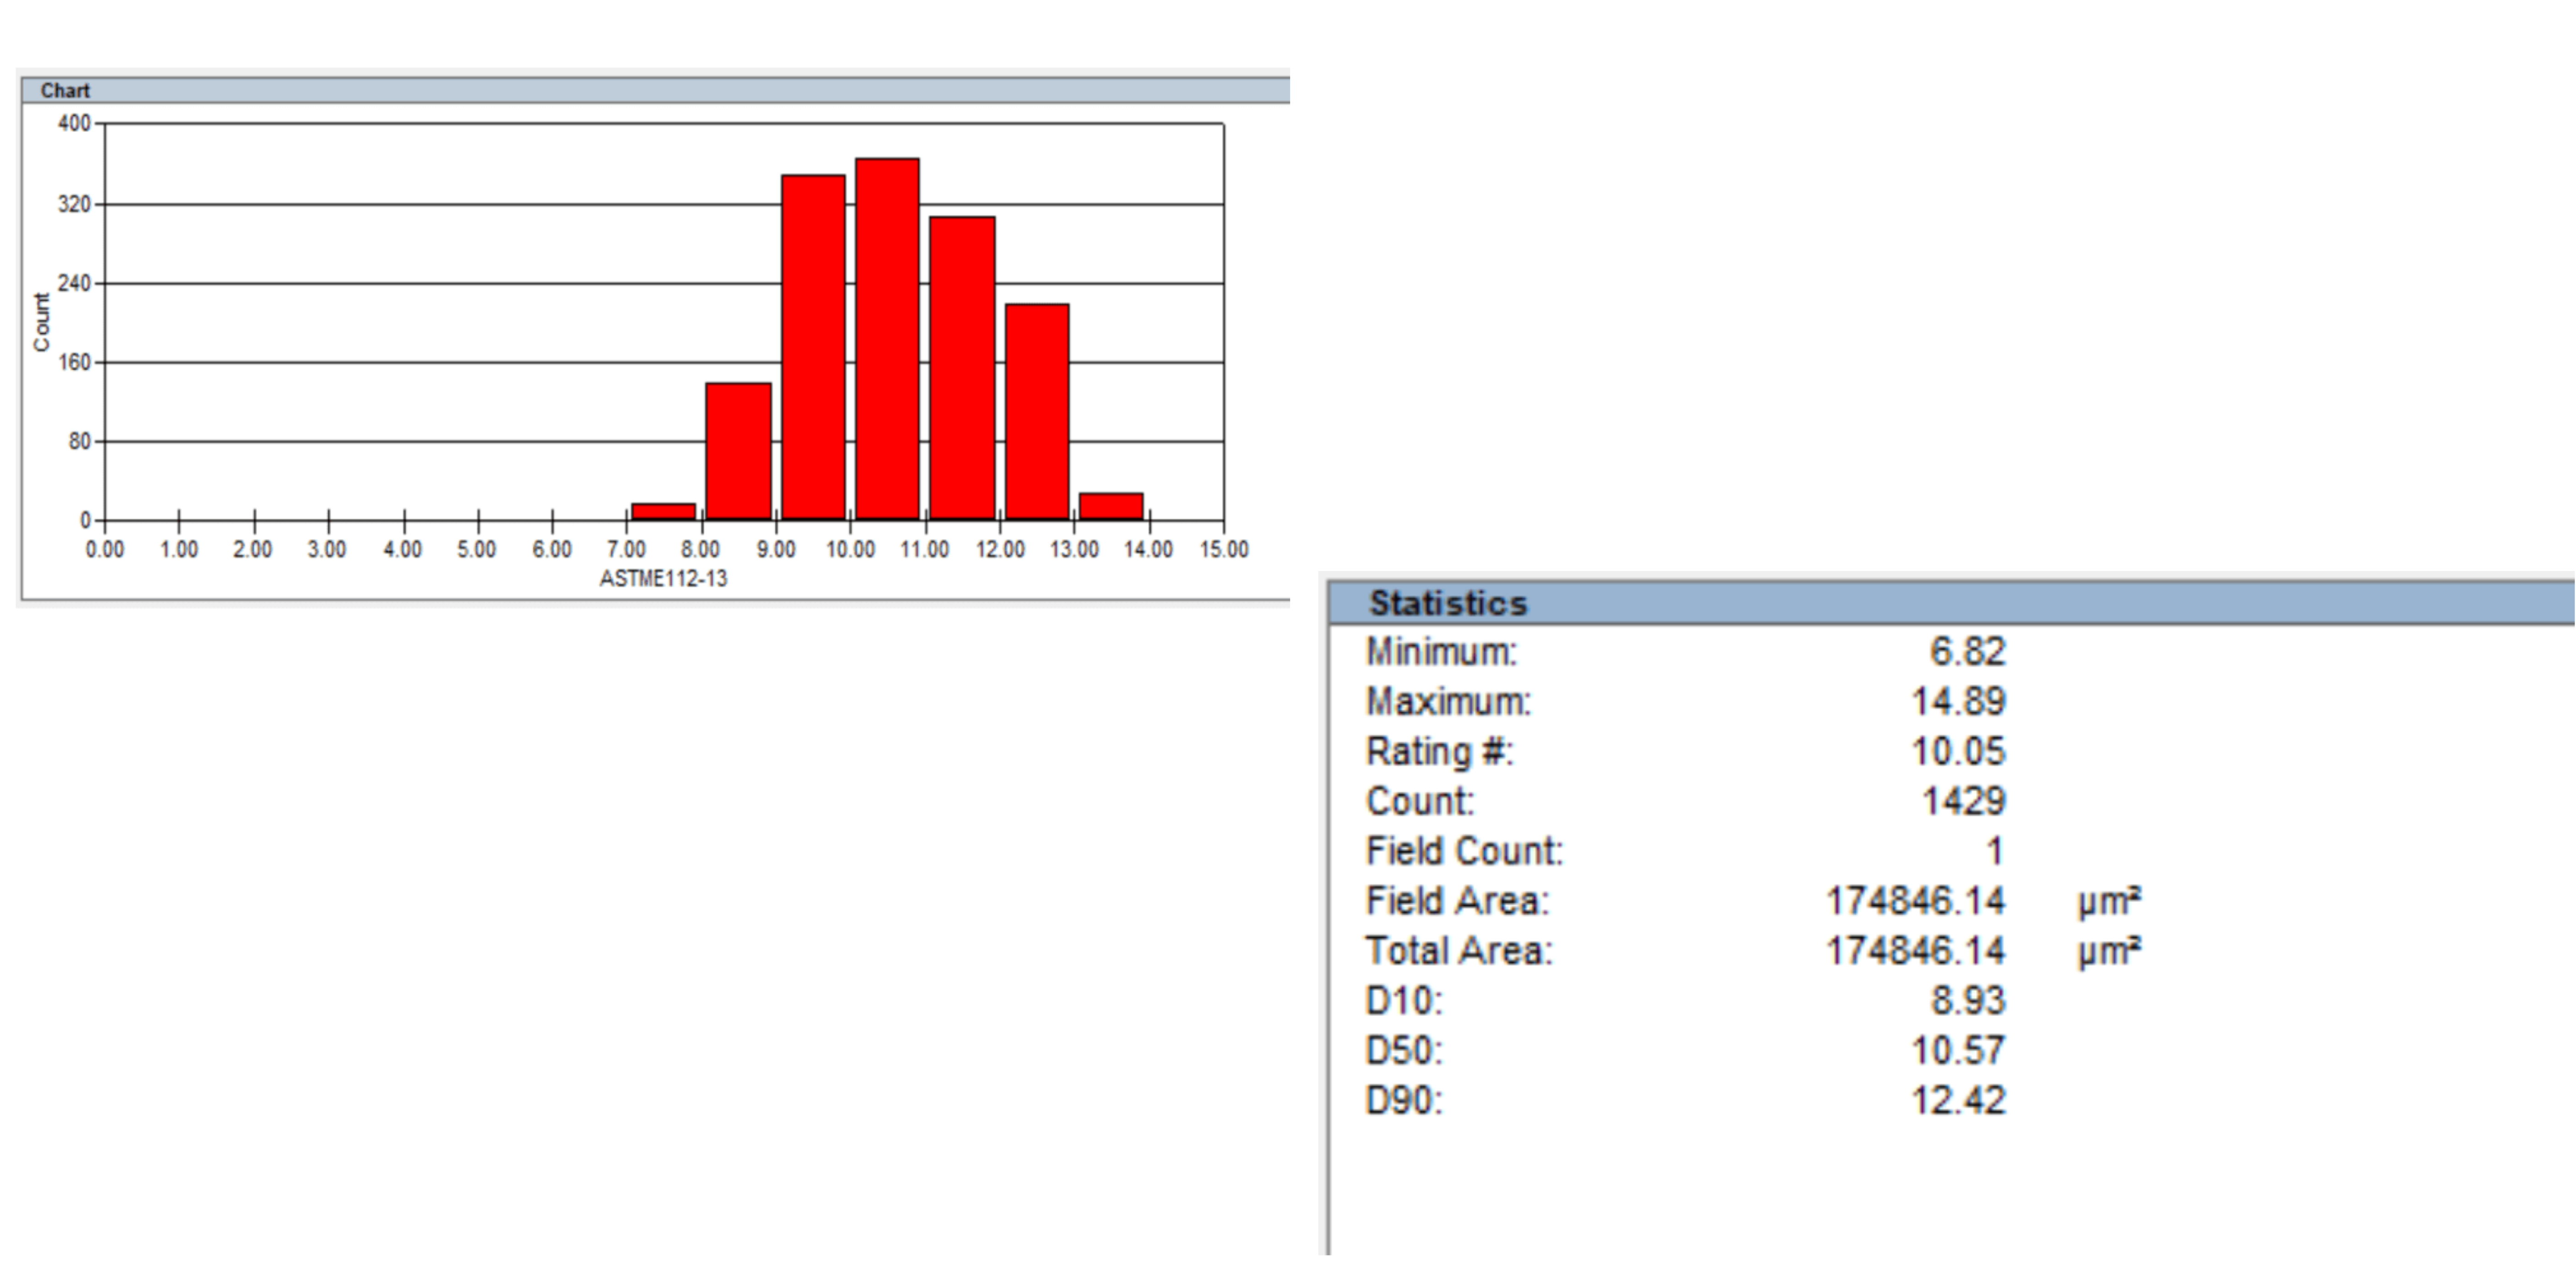Viewport: 2576px width, 1288px height.
Task: Select the 5.00 x-axis label
Action: (x=477, y=549)
